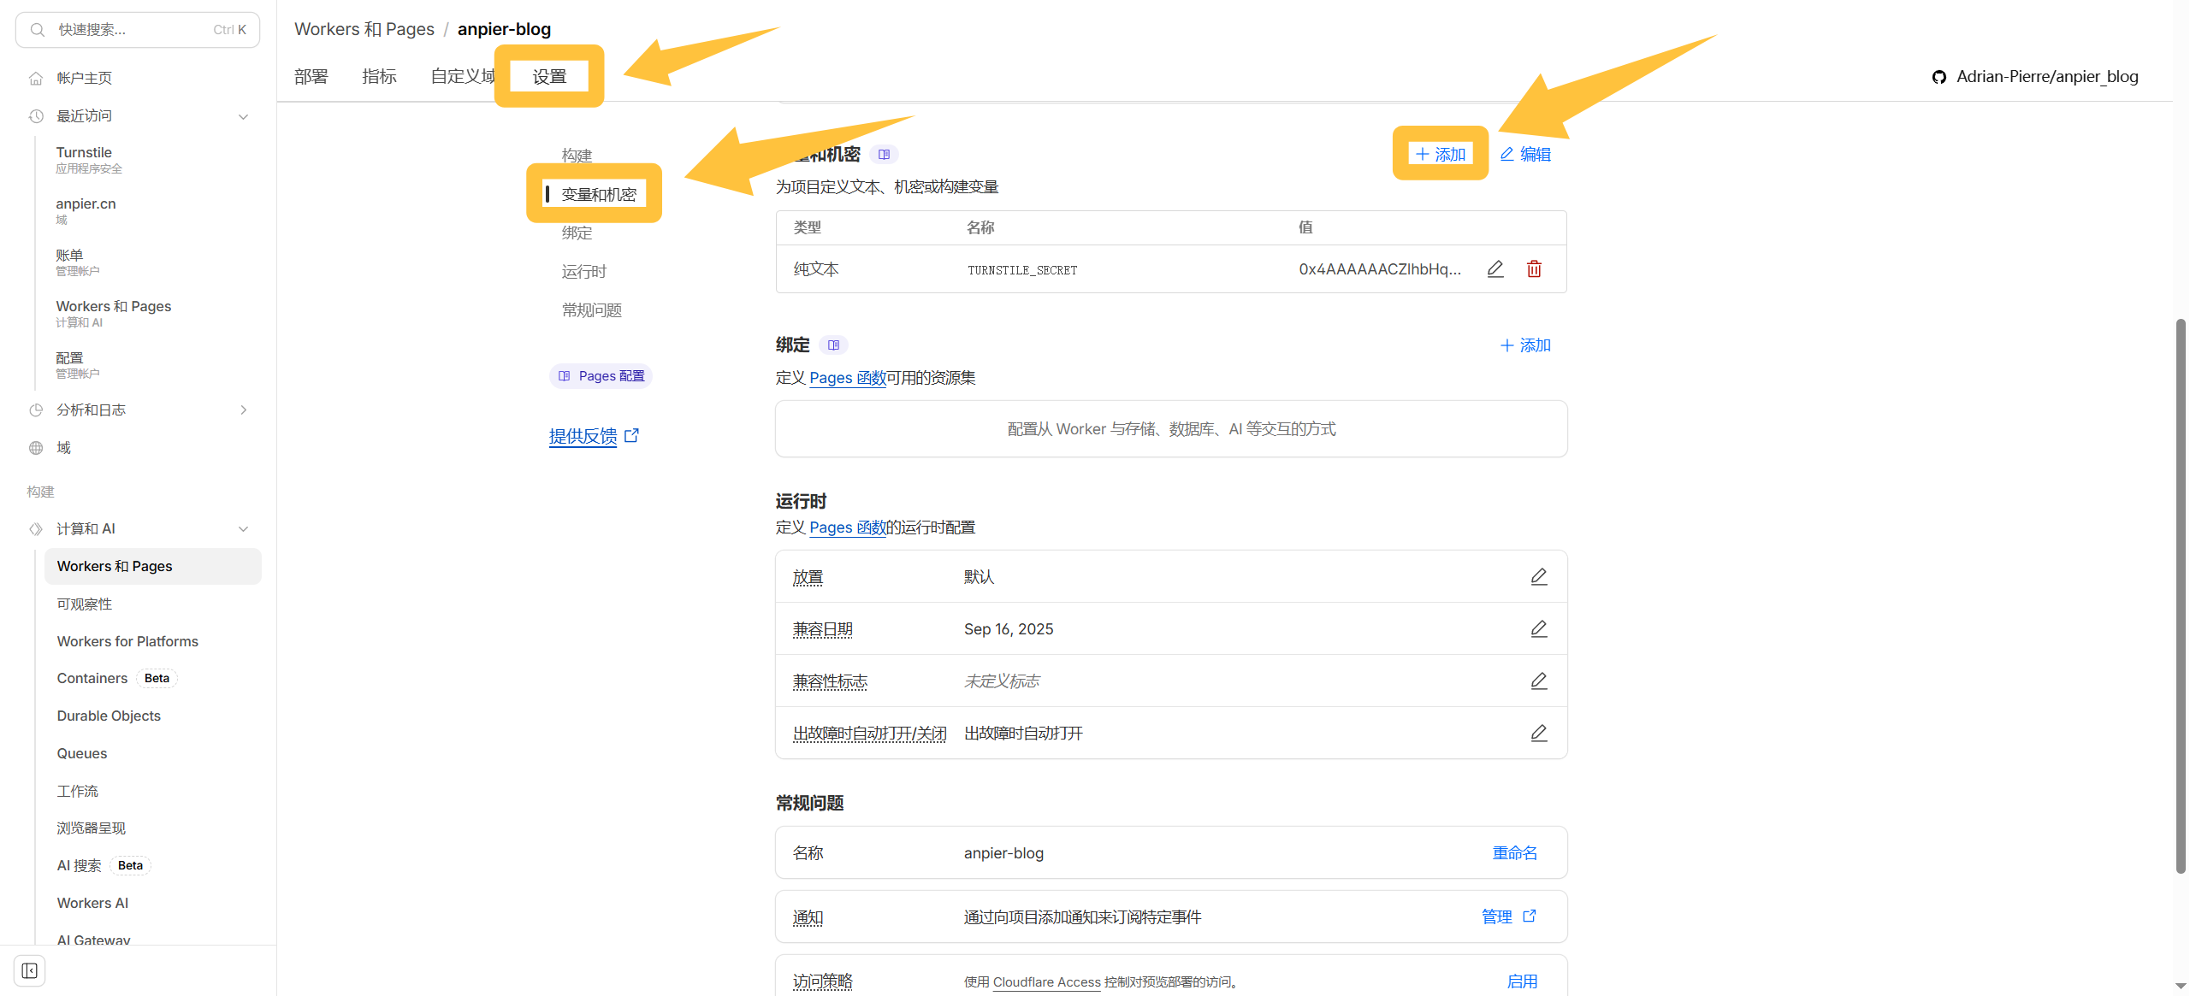Click Workers 和 Pages breadcrumb link
The width and height of the screenshot is (2190, 996).
(365, 29)
